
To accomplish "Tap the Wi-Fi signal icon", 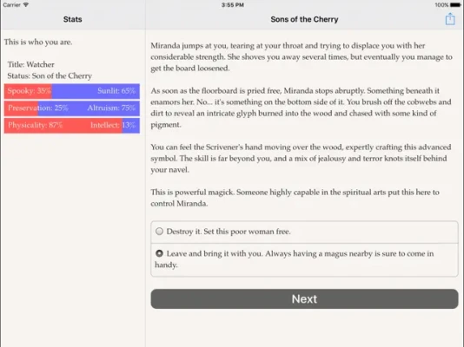I will pos(26,4).
